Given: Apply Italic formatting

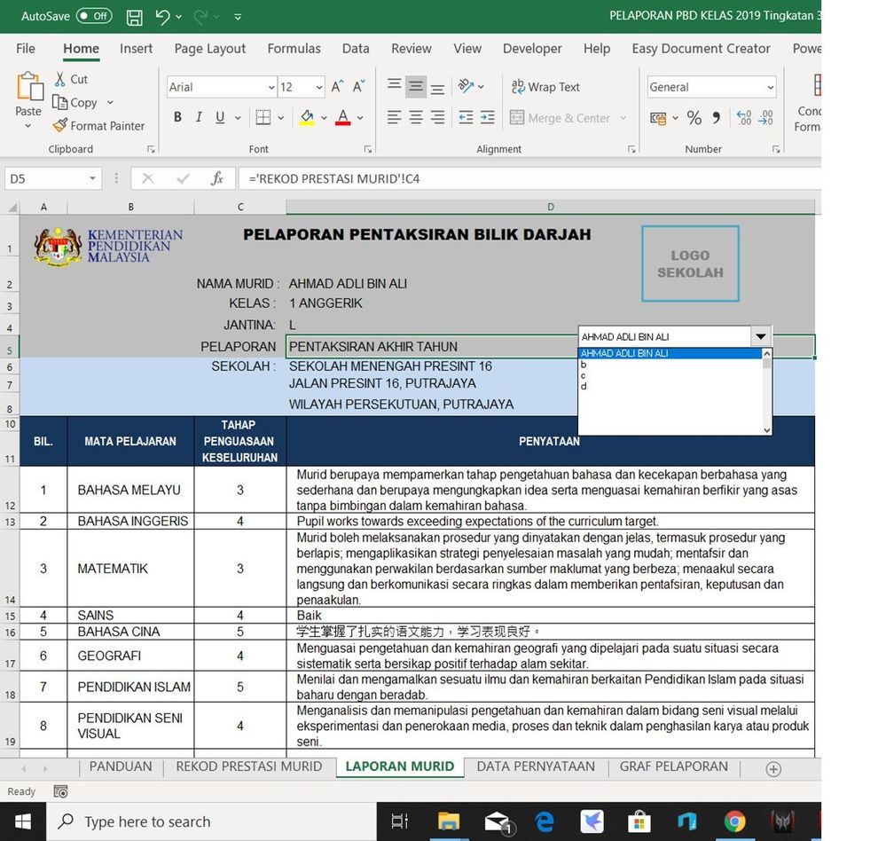Looking at the screenshot, I should (x=199, y=117).
